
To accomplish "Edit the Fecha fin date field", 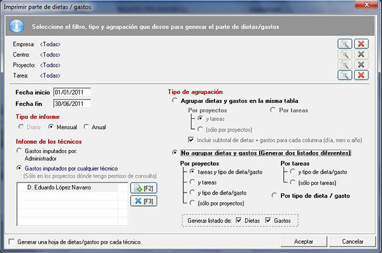I will 72,104.
